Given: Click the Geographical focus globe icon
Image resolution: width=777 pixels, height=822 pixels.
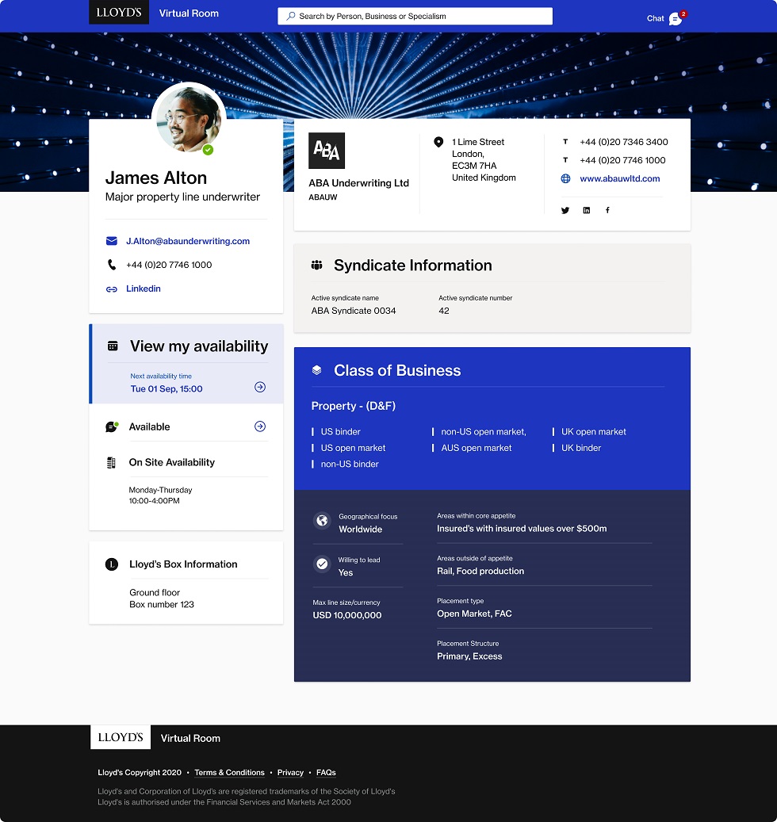Looking at the screenshot, I should pyautogui.click(x=323, y=521).
